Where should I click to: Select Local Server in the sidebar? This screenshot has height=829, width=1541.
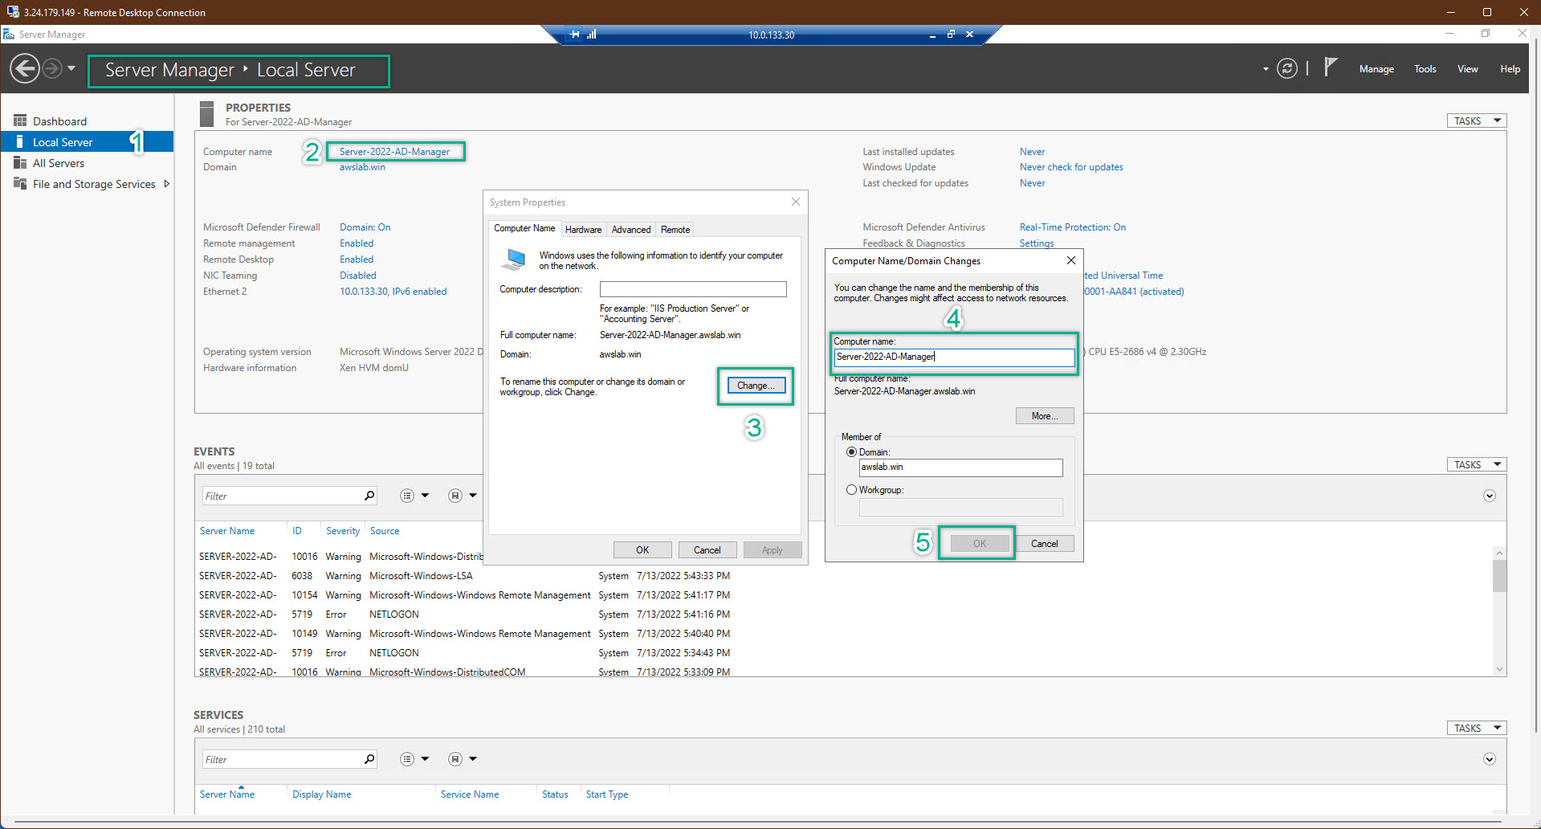tap(87, 142)
